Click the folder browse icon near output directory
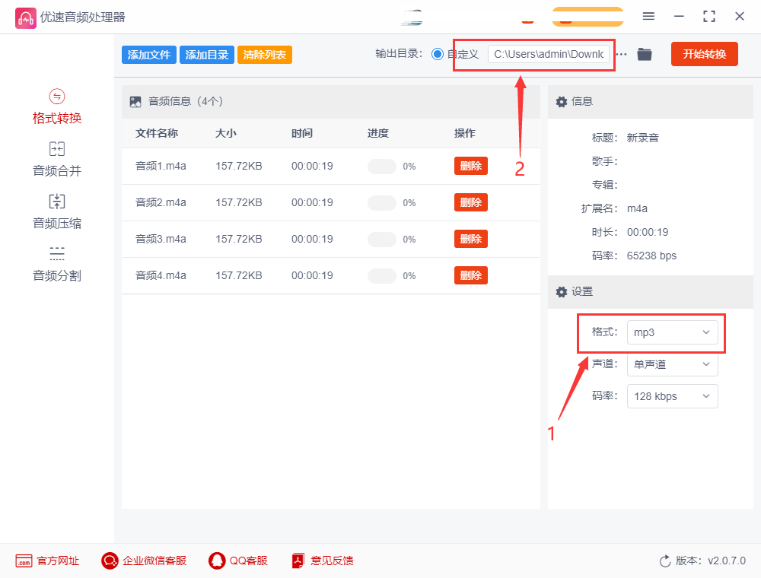Viewport: 761px width, 578px height. coord(644,54)
